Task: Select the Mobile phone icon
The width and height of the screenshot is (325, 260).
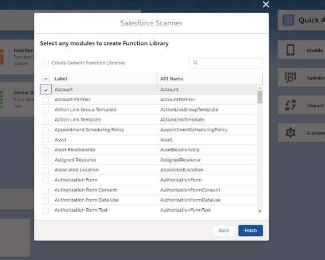Action: [x=291, y=50]
